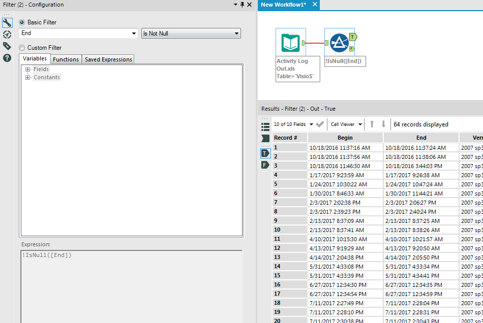Image resolution: width=483 pixels, height=323 pixels.
Task: Close the Filter Configuration panel
Action: (x=250, y=5)
